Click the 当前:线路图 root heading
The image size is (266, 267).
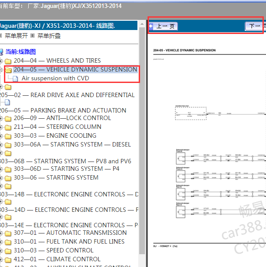[20, 52]
